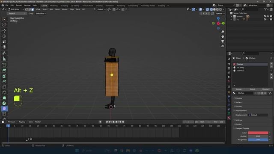
Task: Select the Bevel tool
Action: click(x=4, y=82)
